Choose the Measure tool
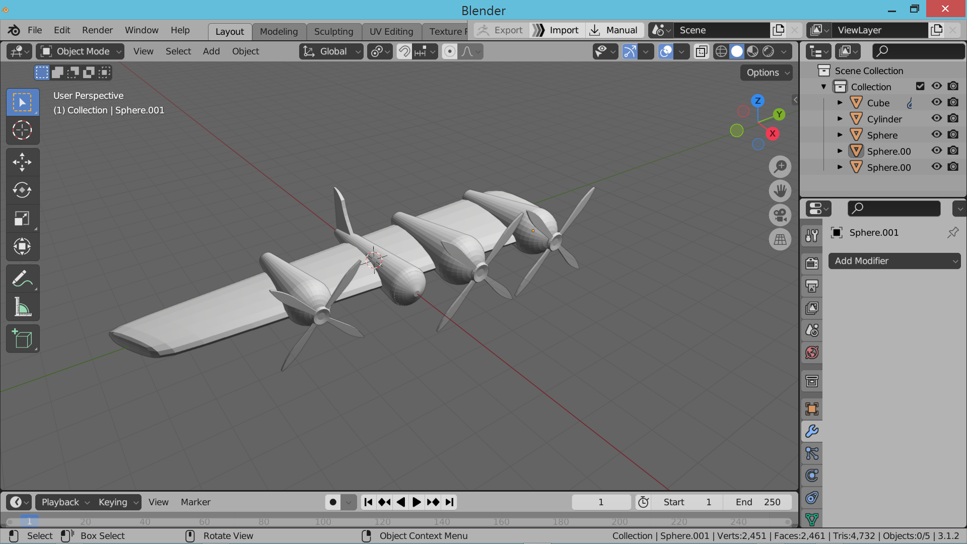The image size is (967, 544). click(22, 307)
